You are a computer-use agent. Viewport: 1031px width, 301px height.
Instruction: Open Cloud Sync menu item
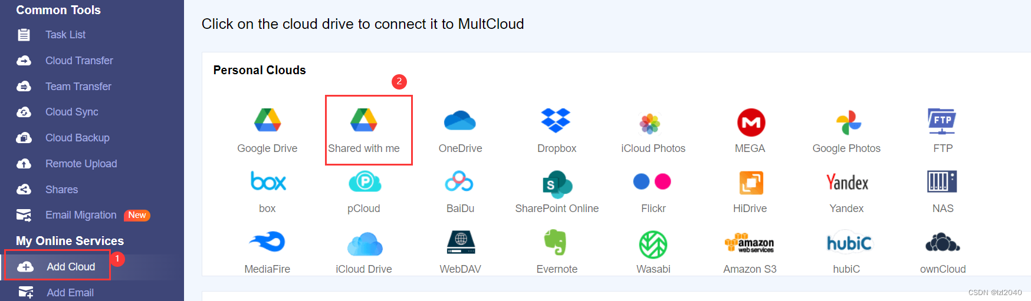(72, 112)
